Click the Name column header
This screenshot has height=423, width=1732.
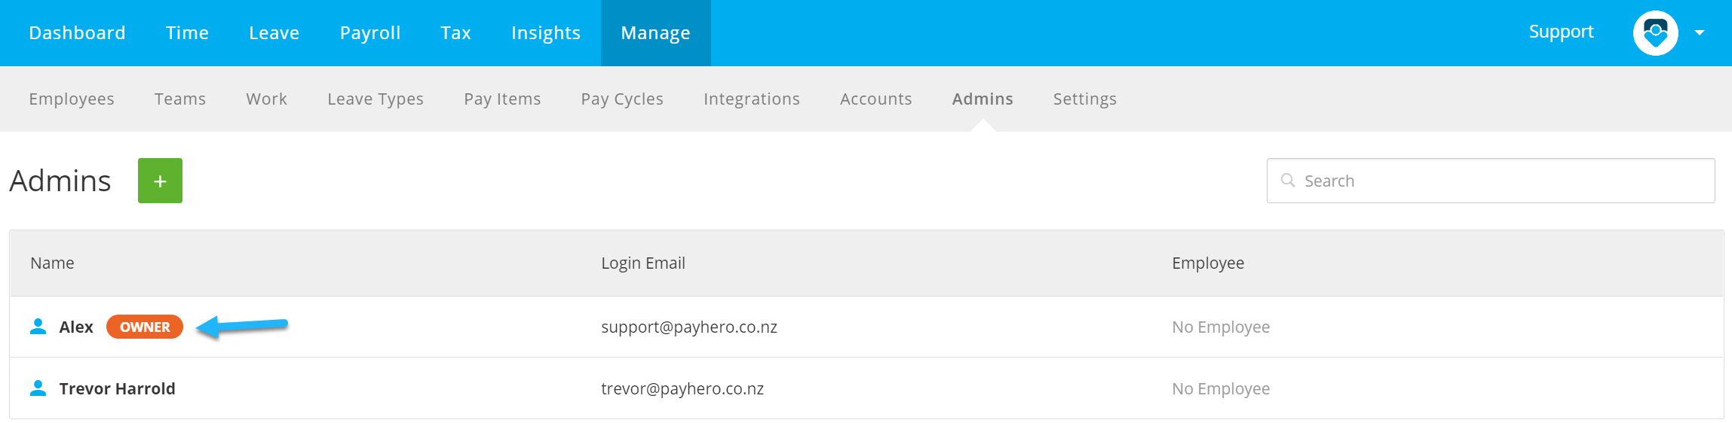[x=52, y=263]
